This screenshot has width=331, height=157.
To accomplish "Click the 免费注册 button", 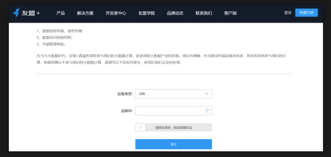I will (x=306, y=13).
